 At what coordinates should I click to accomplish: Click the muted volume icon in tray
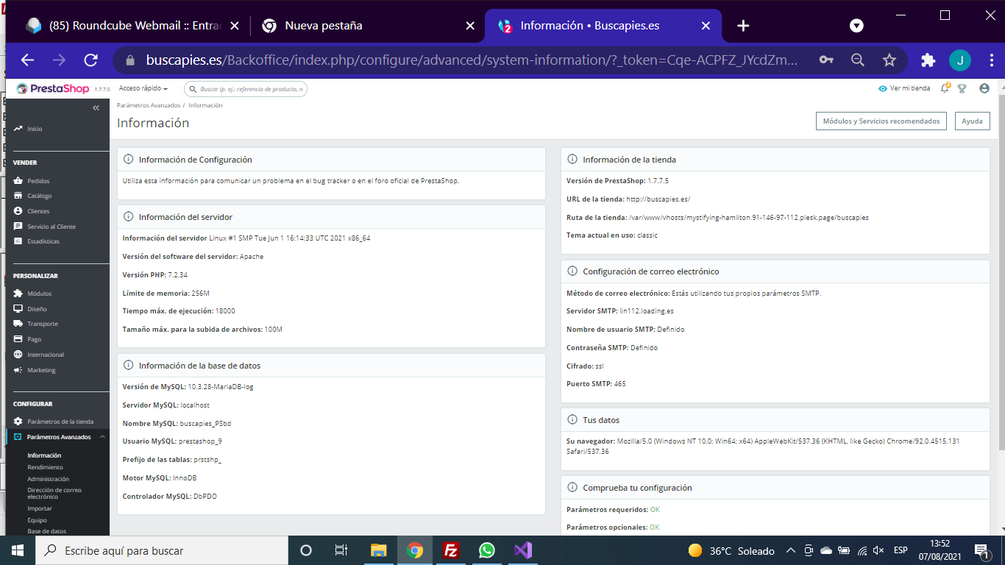coord(878,550)
